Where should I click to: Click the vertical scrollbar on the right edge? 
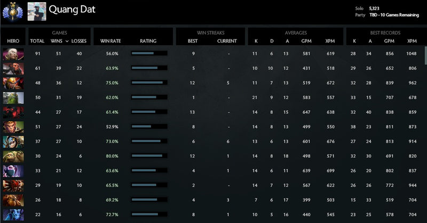point(425,56)
